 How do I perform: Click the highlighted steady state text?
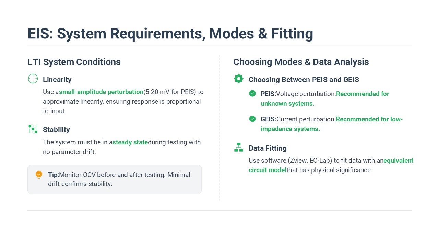click(130, 142)
